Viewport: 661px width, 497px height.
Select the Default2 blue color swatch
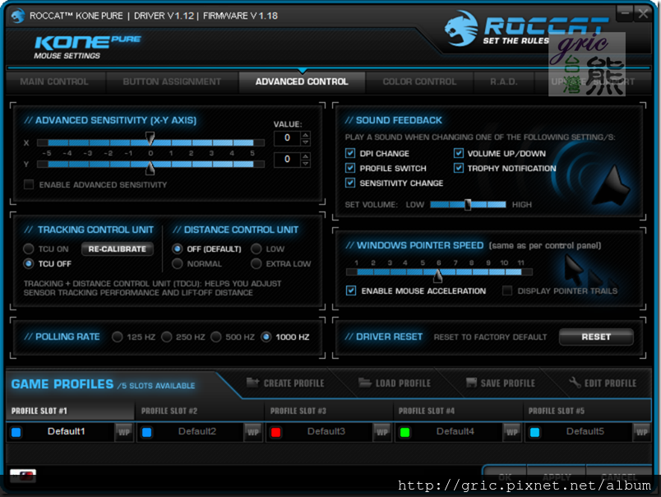[146, 433]
